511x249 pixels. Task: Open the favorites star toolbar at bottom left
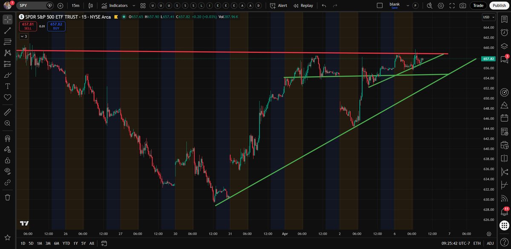coord(7,237)
